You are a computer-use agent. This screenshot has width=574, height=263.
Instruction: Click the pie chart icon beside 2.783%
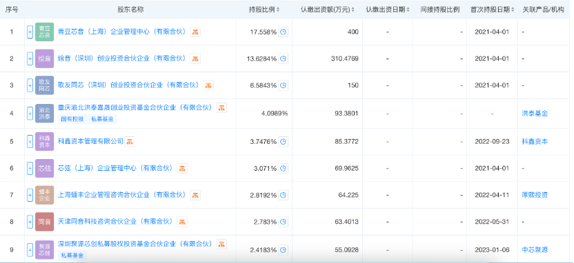[283, 222]
